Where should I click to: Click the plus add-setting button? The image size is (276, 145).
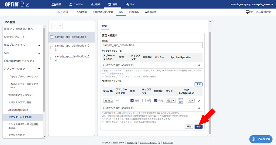(x=54, y=26)
